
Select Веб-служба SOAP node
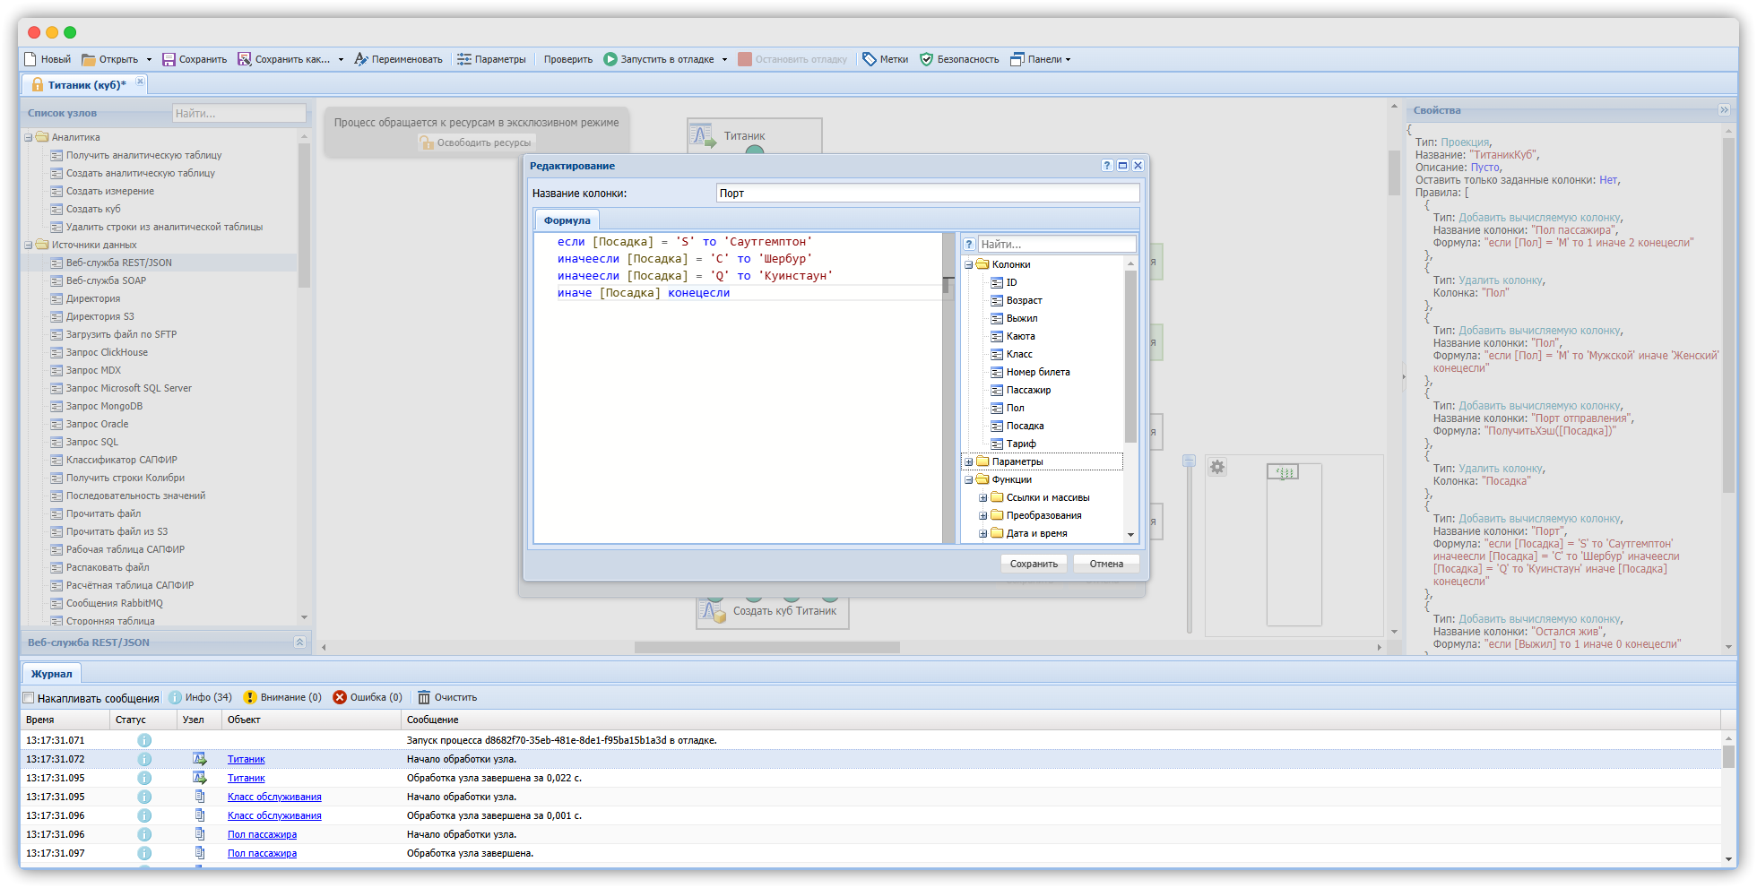point(106,280)
